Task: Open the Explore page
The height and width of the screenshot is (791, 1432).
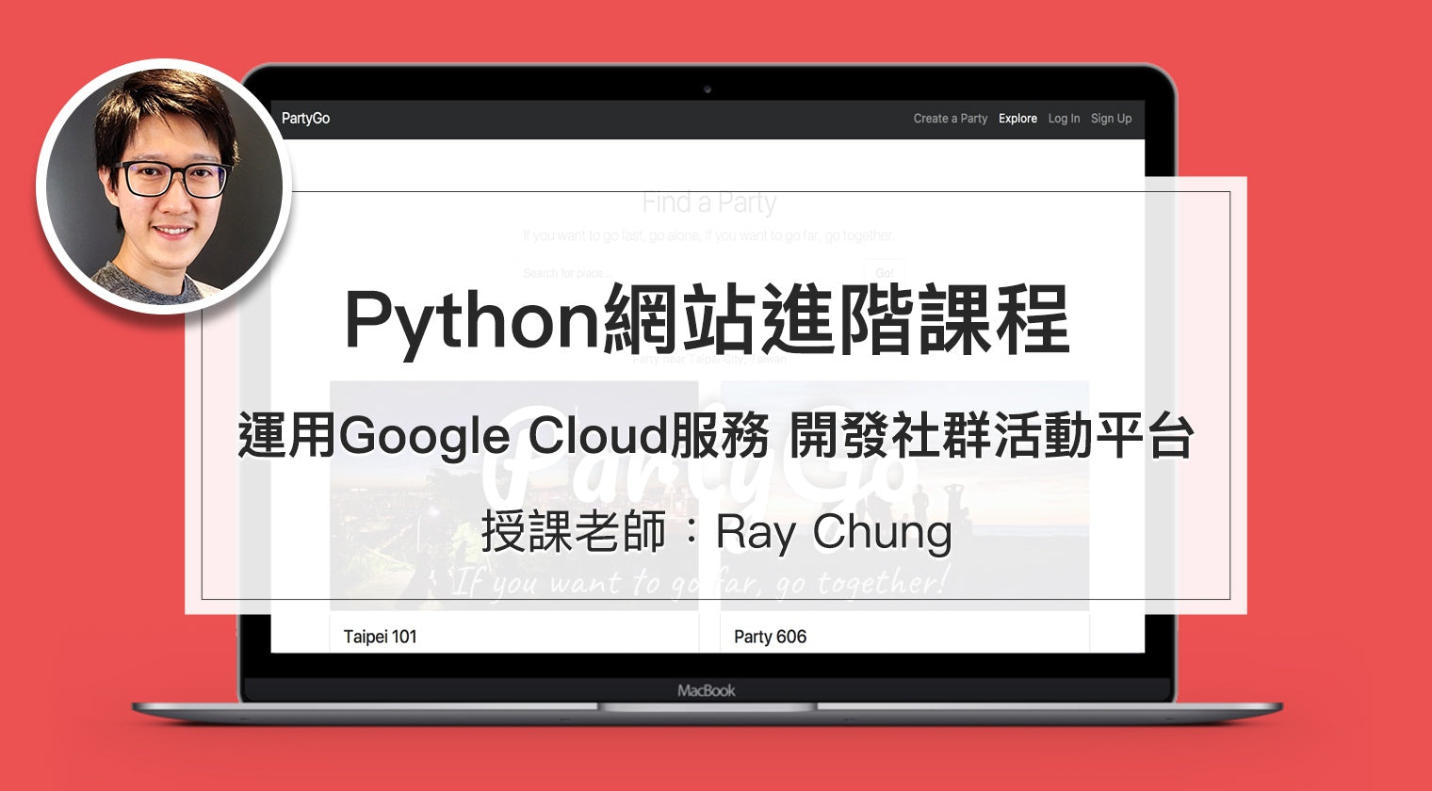Action: point(1017,119)
